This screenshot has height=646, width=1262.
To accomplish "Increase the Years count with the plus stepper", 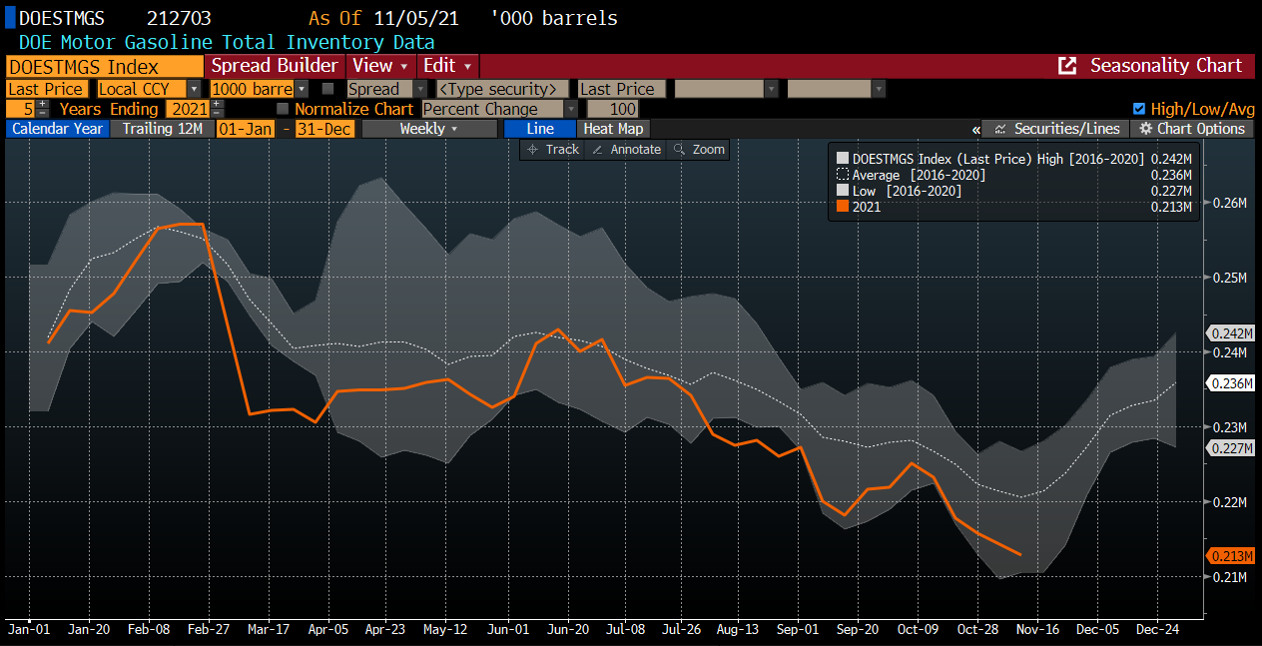I will 43,104.
